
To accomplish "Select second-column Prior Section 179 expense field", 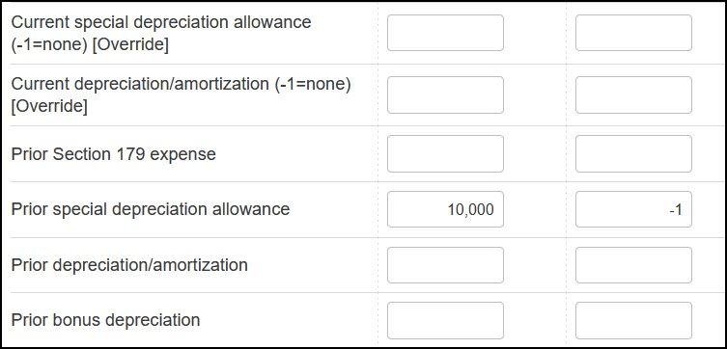I will coord(633,153).
